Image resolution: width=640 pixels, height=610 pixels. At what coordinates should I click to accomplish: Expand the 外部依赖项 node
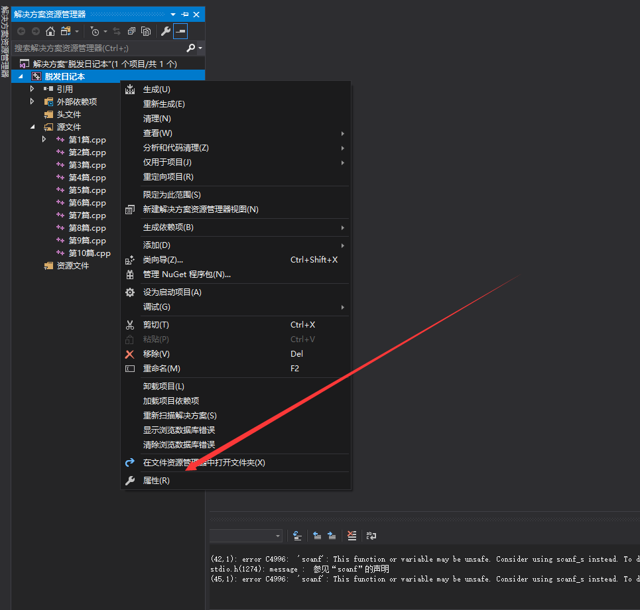32,101
